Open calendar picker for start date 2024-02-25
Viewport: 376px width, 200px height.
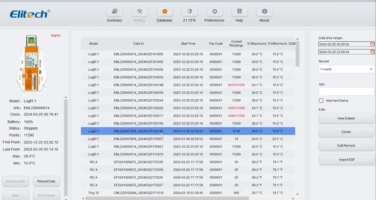coord(372,44)
